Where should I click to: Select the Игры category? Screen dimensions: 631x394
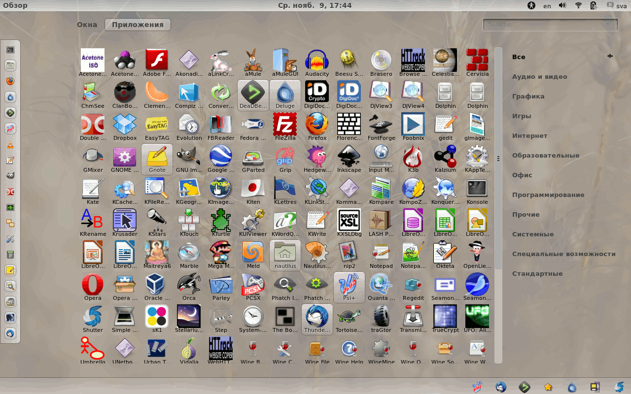(x=522, y=116)
